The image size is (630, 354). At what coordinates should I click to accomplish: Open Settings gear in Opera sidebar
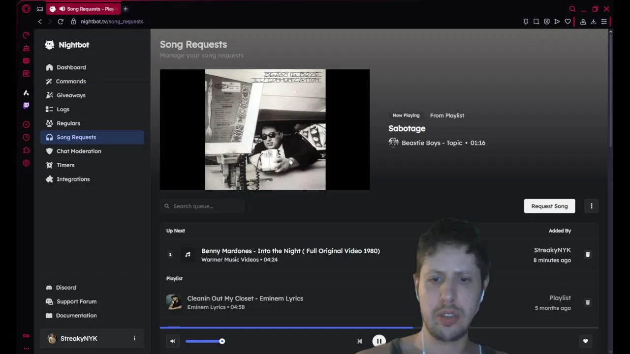click(x=26, y=163)
